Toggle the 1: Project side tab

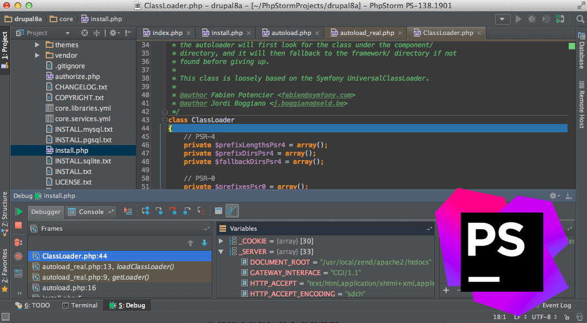[5, 49]
